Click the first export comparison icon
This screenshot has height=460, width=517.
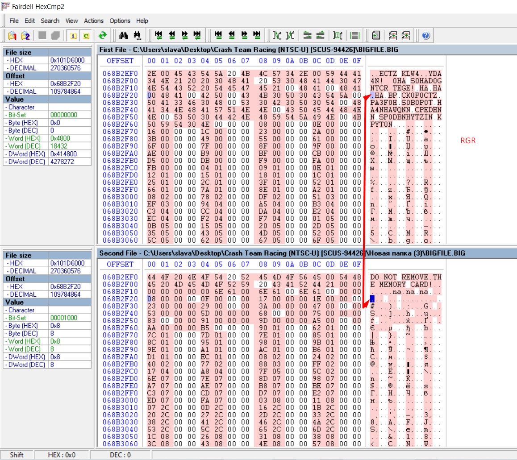tap(393, 35)
